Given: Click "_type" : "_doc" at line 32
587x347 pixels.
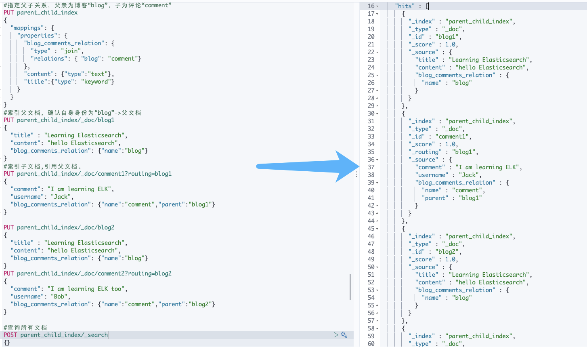Looking at the screenshot, I should (437, 129).
